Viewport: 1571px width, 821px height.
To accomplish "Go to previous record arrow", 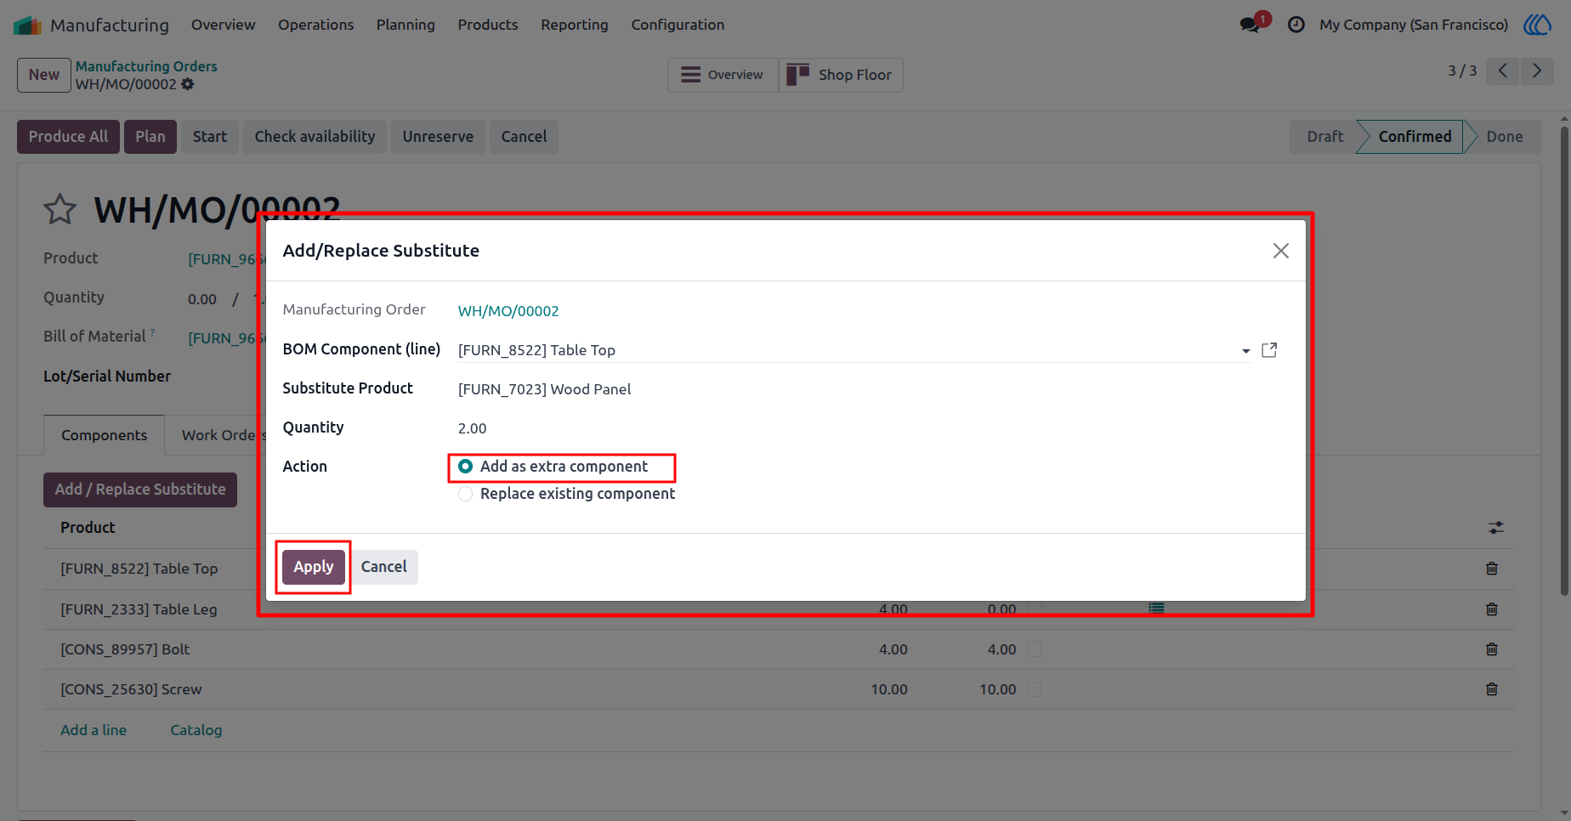I will click(x=1503, y=71).
